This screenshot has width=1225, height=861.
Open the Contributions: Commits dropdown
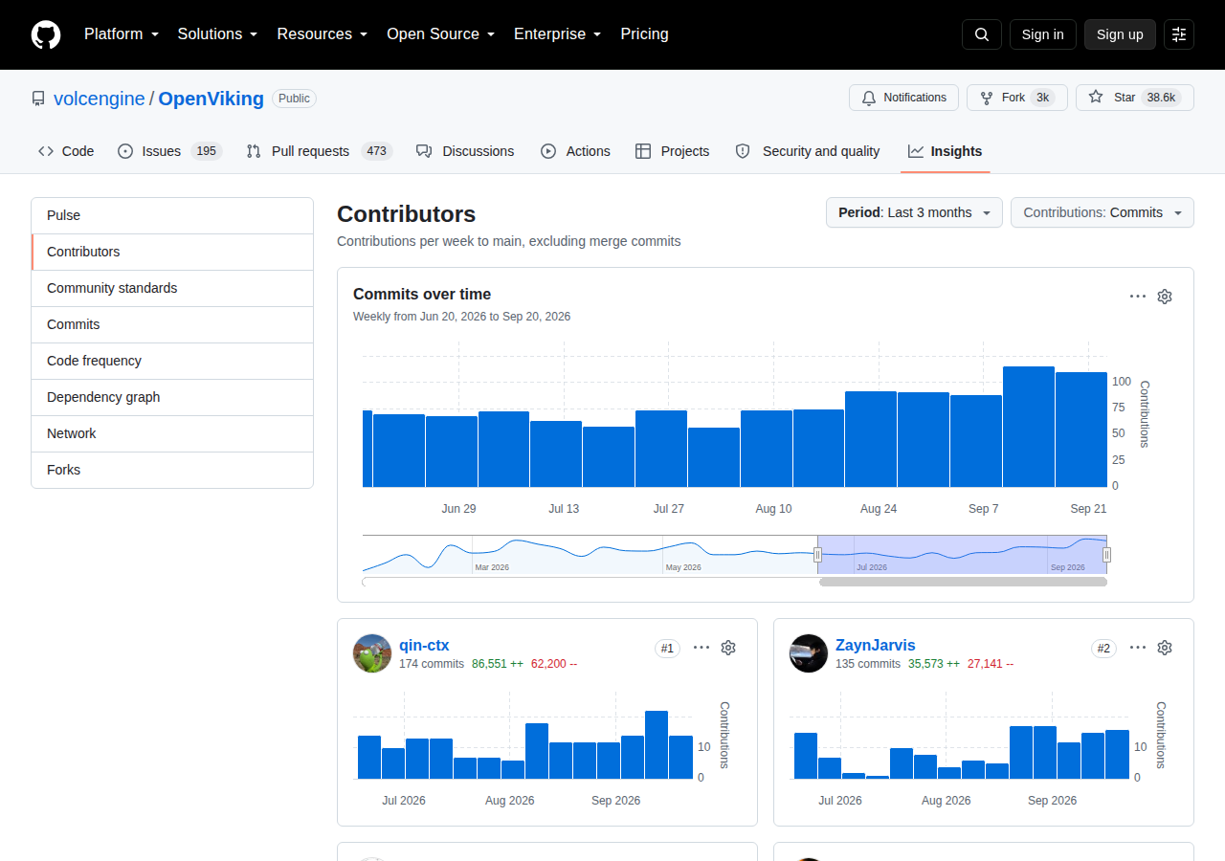pos(1102,212)
